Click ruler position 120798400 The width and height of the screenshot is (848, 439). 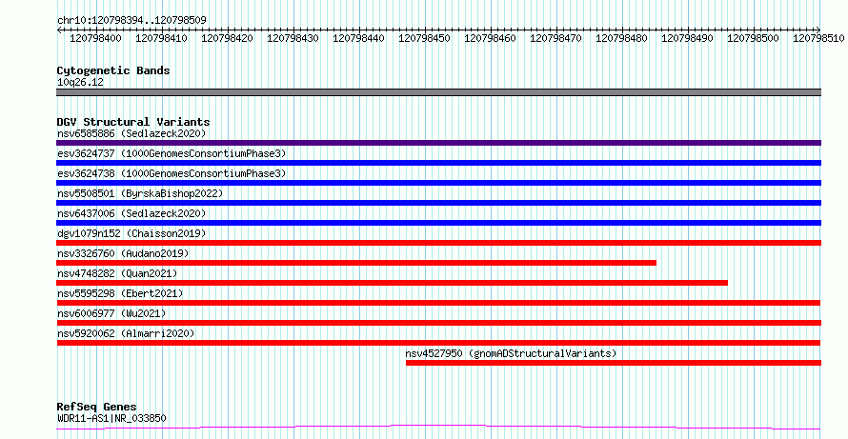95,38
